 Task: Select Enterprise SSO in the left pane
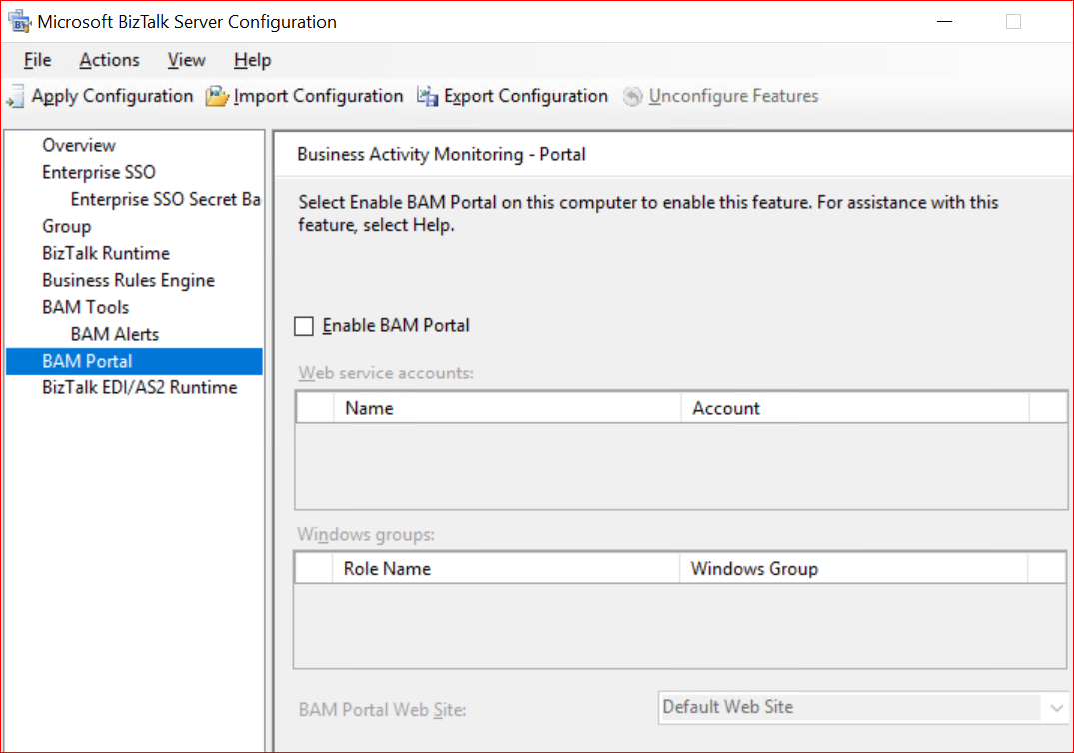(x=98, y=173)
